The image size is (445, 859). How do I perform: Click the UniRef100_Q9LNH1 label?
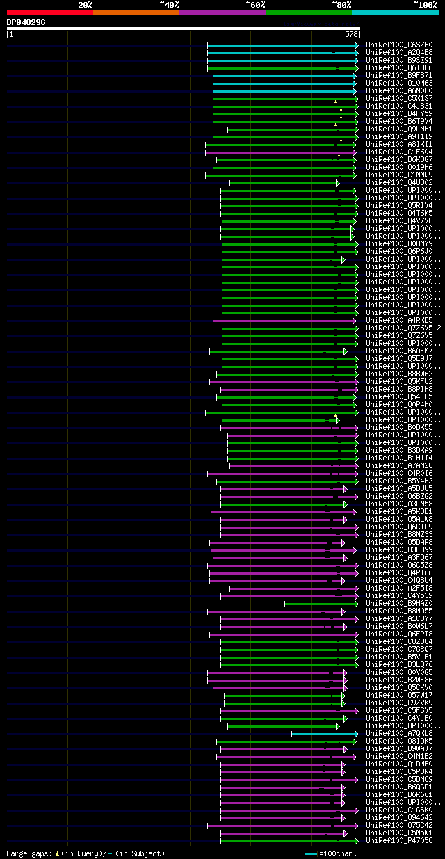(399, 129)
